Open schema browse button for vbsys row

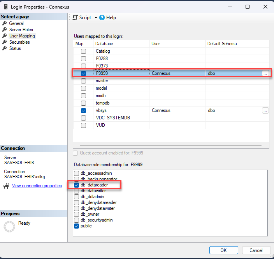[265, 111]
